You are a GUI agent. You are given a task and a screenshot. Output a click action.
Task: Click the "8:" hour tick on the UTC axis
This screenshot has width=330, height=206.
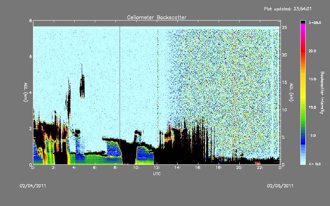(115, 168)
